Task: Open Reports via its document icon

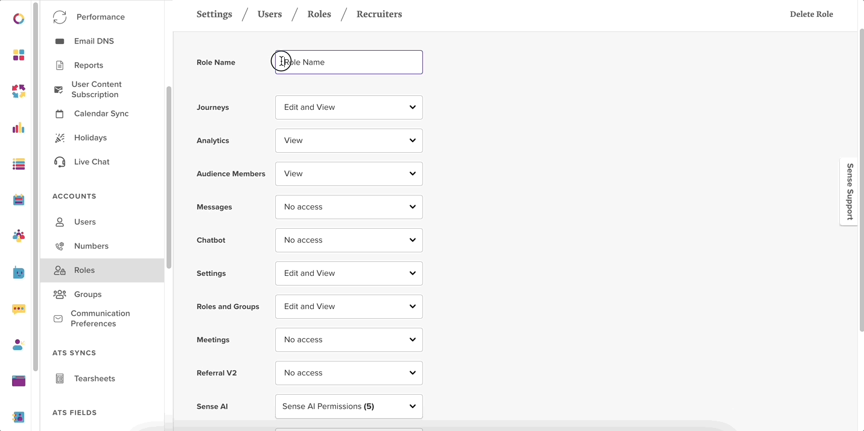Action: 60,65
